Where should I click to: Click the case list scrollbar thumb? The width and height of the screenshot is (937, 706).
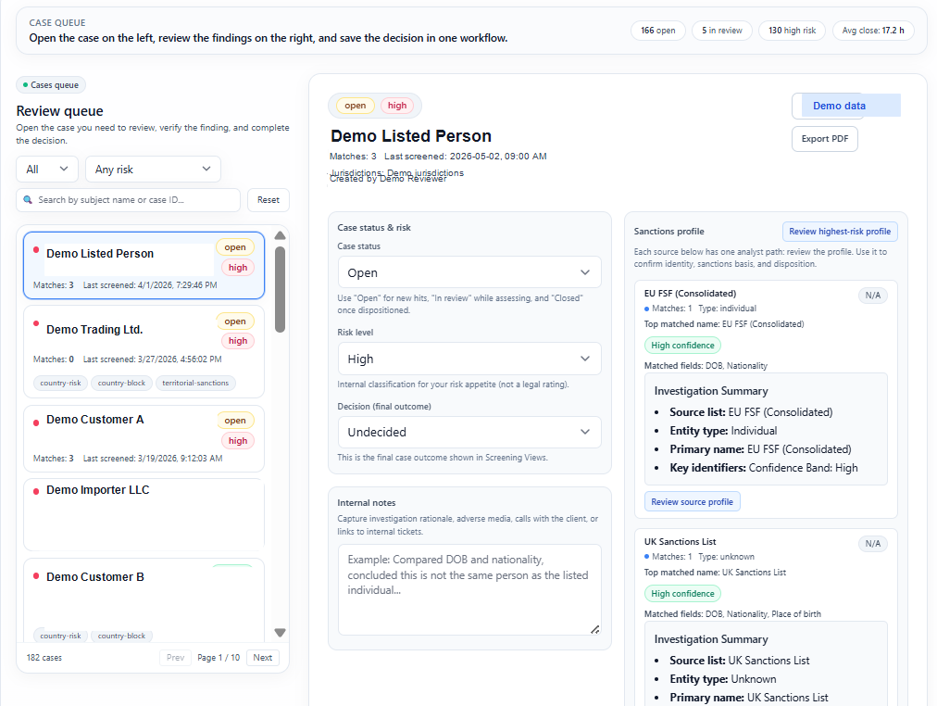[280, 289]
